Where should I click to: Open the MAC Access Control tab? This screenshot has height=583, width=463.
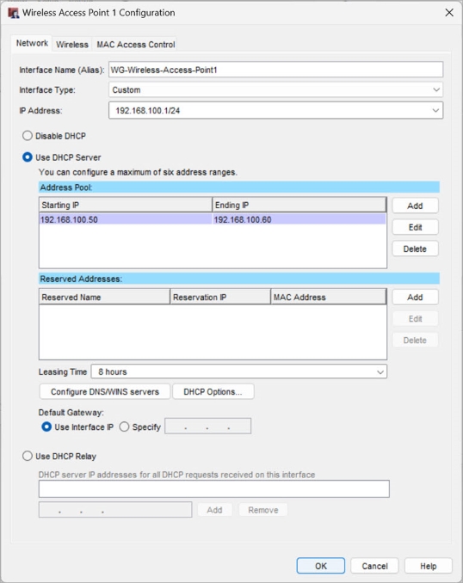(x=136, y=45)
